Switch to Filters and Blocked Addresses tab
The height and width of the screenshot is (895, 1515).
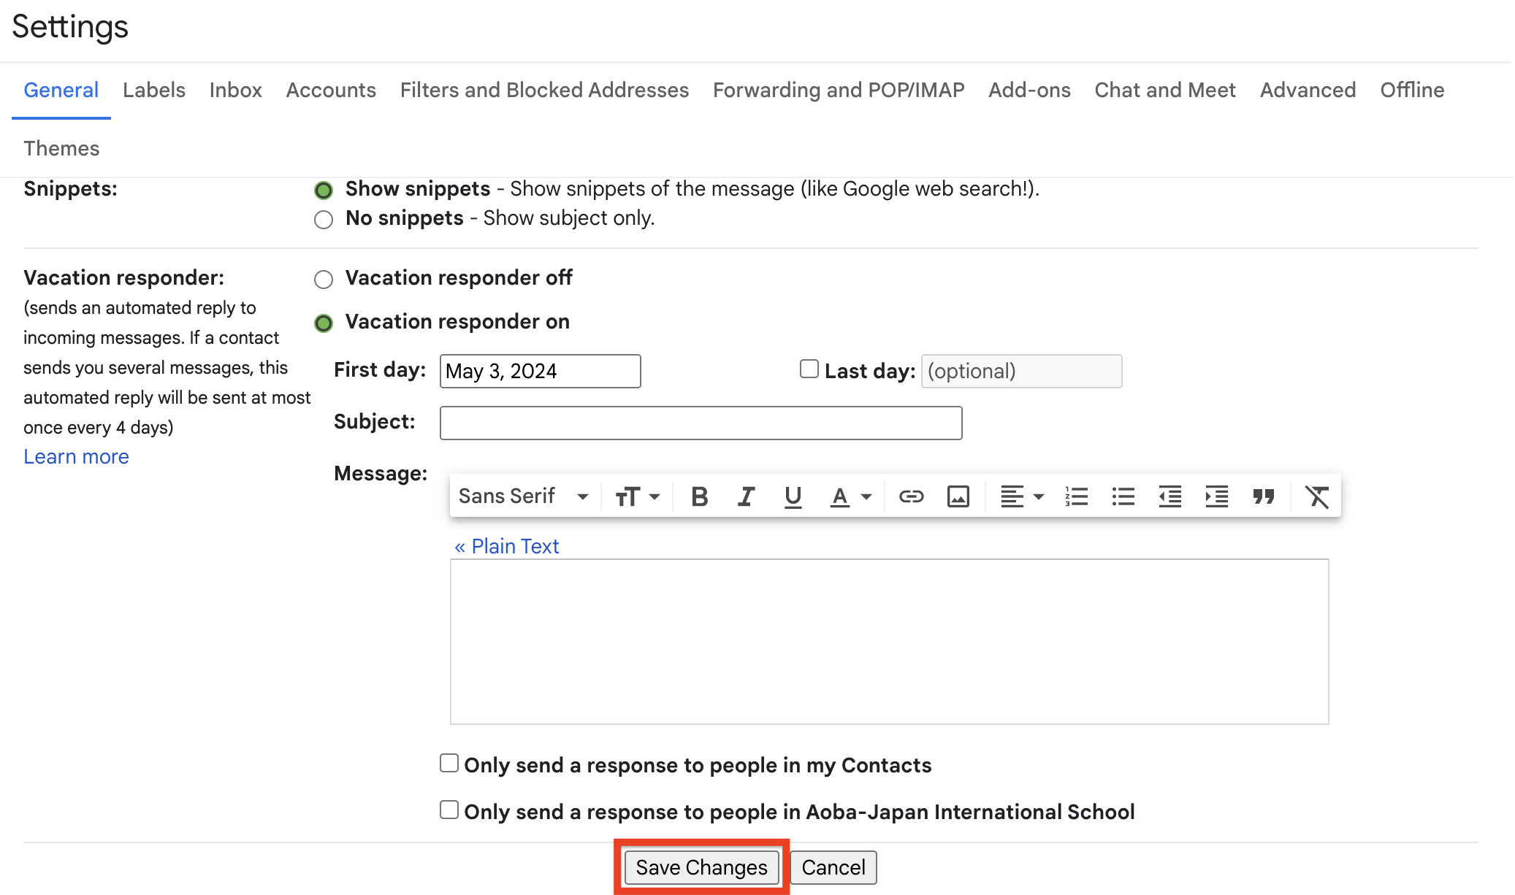(544, 90)
